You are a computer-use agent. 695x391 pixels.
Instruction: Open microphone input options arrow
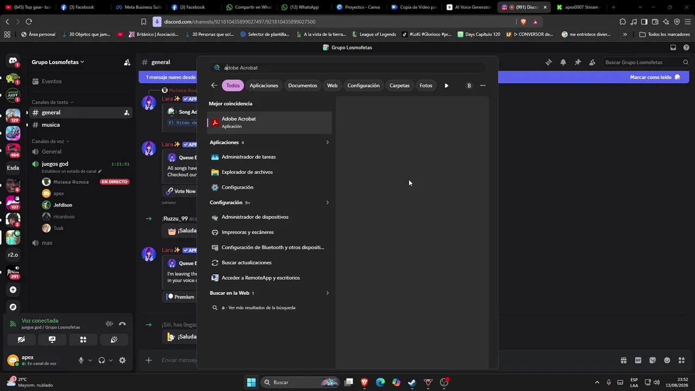pos(90,360)
